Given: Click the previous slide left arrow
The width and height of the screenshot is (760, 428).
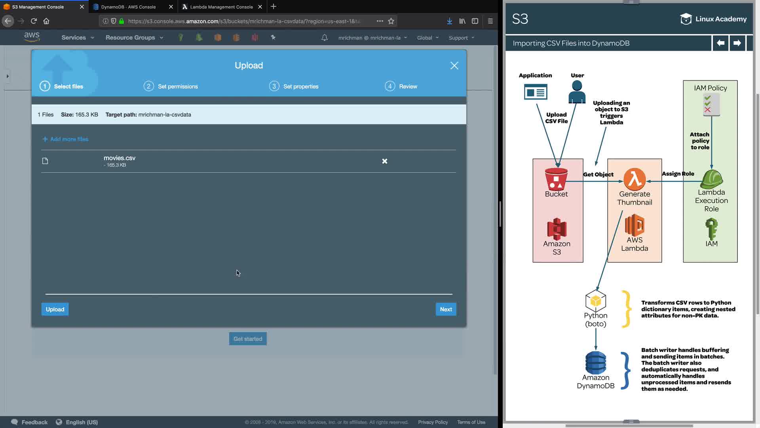Looking at the screenshot, I should point(720,43).
